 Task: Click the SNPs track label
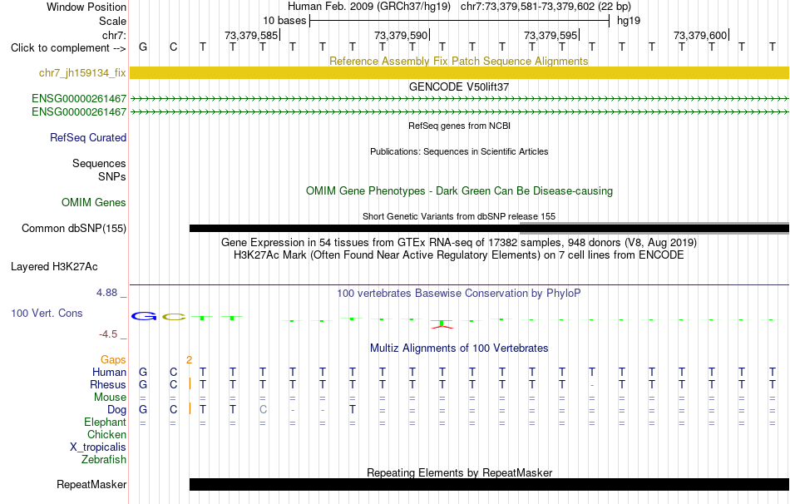pos(112,177)
